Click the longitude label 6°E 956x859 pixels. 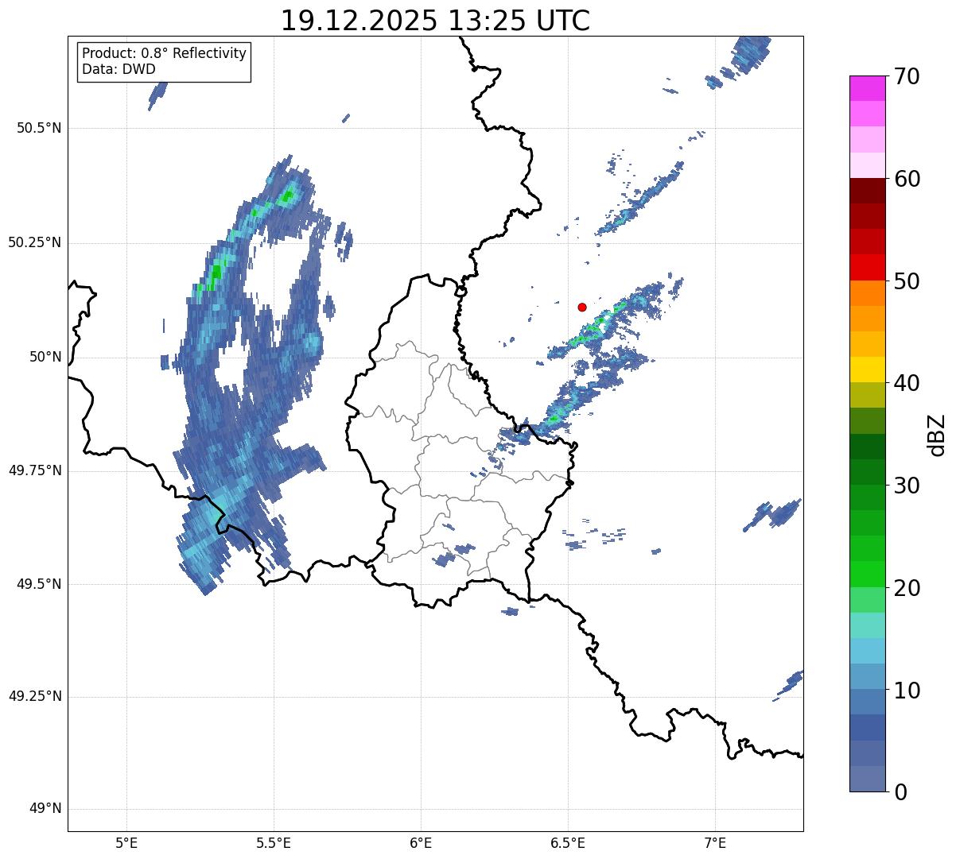421,842
